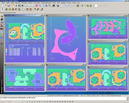Click the horizontal tile windows icon
129x103 pixels.
click(x=65, y=6)
